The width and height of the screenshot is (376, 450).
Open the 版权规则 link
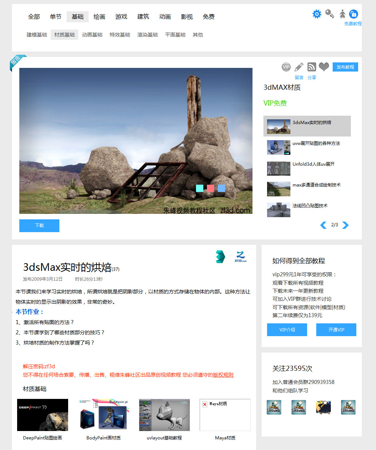coord(223,375)
